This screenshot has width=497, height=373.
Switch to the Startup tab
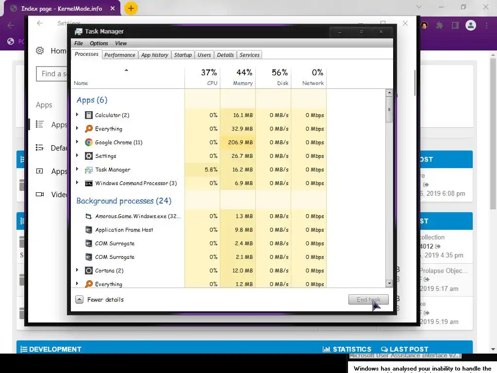point(183,55)
